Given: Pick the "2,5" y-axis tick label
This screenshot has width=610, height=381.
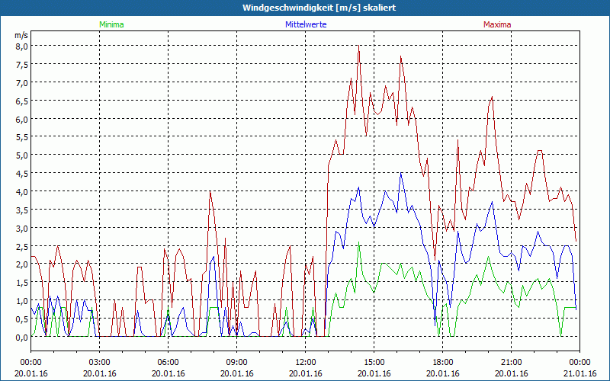Looking at the screenshot, I should click(22, 246).
